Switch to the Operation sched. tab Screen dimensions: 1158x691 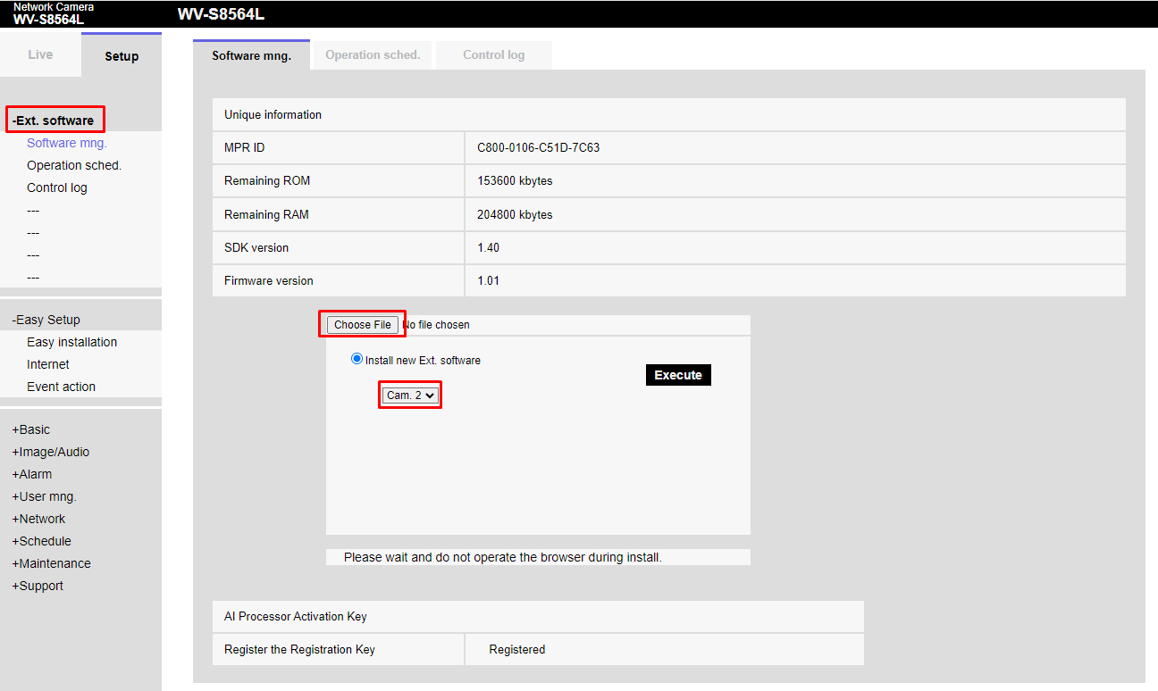[373, 55]
